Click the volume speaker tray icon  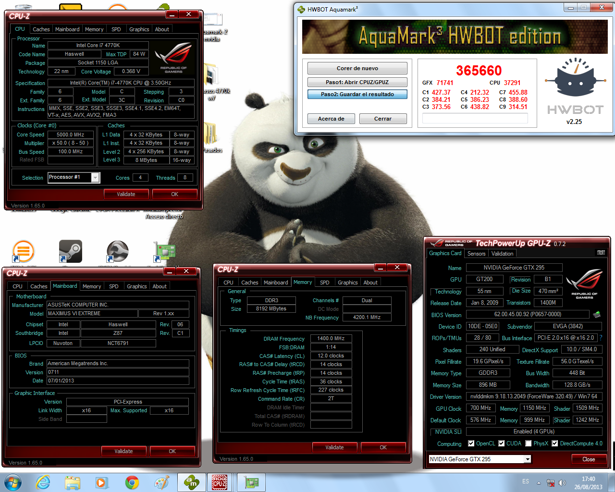tap(562, 483)
